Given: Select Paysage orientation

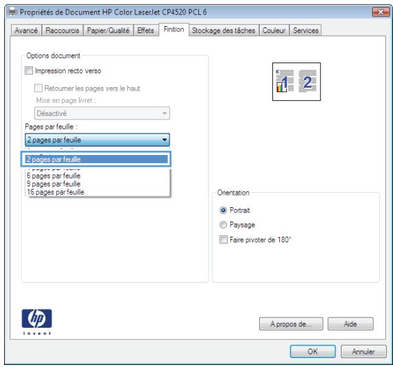Looking at the screenshot, I should pos(223,224).
